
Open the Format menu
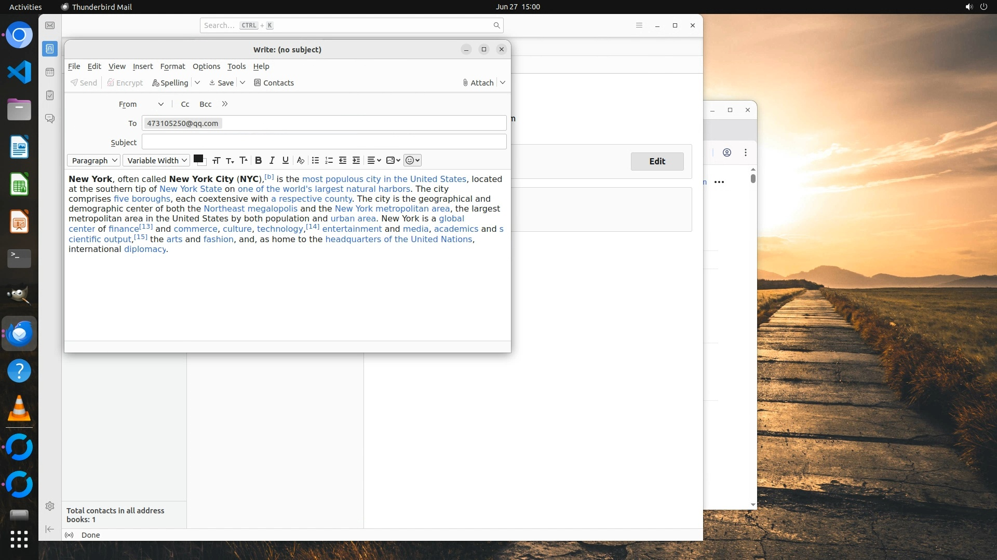[x=172, y=66]
